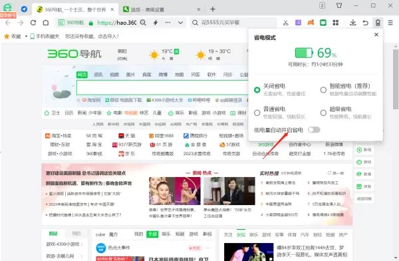Open the 淘宝网 quick link
Viewport: 399px width, 261px height.
91,100
